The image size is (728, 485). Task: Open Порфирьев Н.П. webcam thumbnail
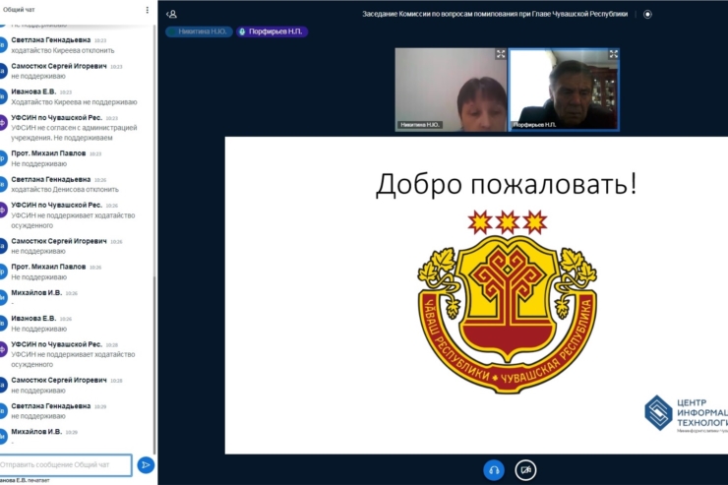click(564, 90)
